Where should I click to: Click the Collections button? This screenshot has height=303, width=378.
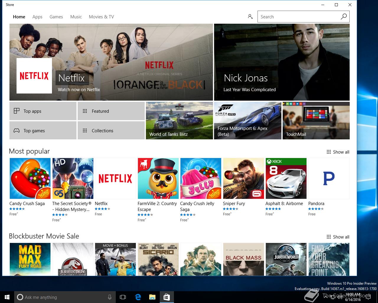click(111, 130)
